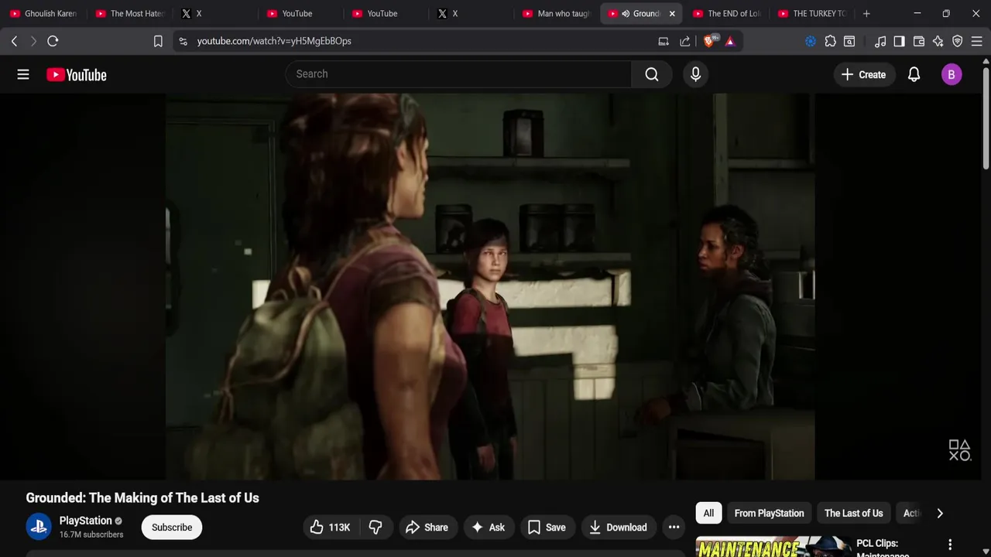Open the YouTube notifications bell
Viewport: 991px width, 557px height.
pos(914,74)
